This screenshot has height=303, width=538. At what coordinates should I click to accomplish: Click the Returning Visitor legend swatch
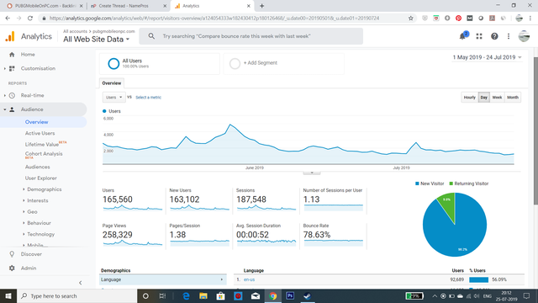[x=451, y=183]
